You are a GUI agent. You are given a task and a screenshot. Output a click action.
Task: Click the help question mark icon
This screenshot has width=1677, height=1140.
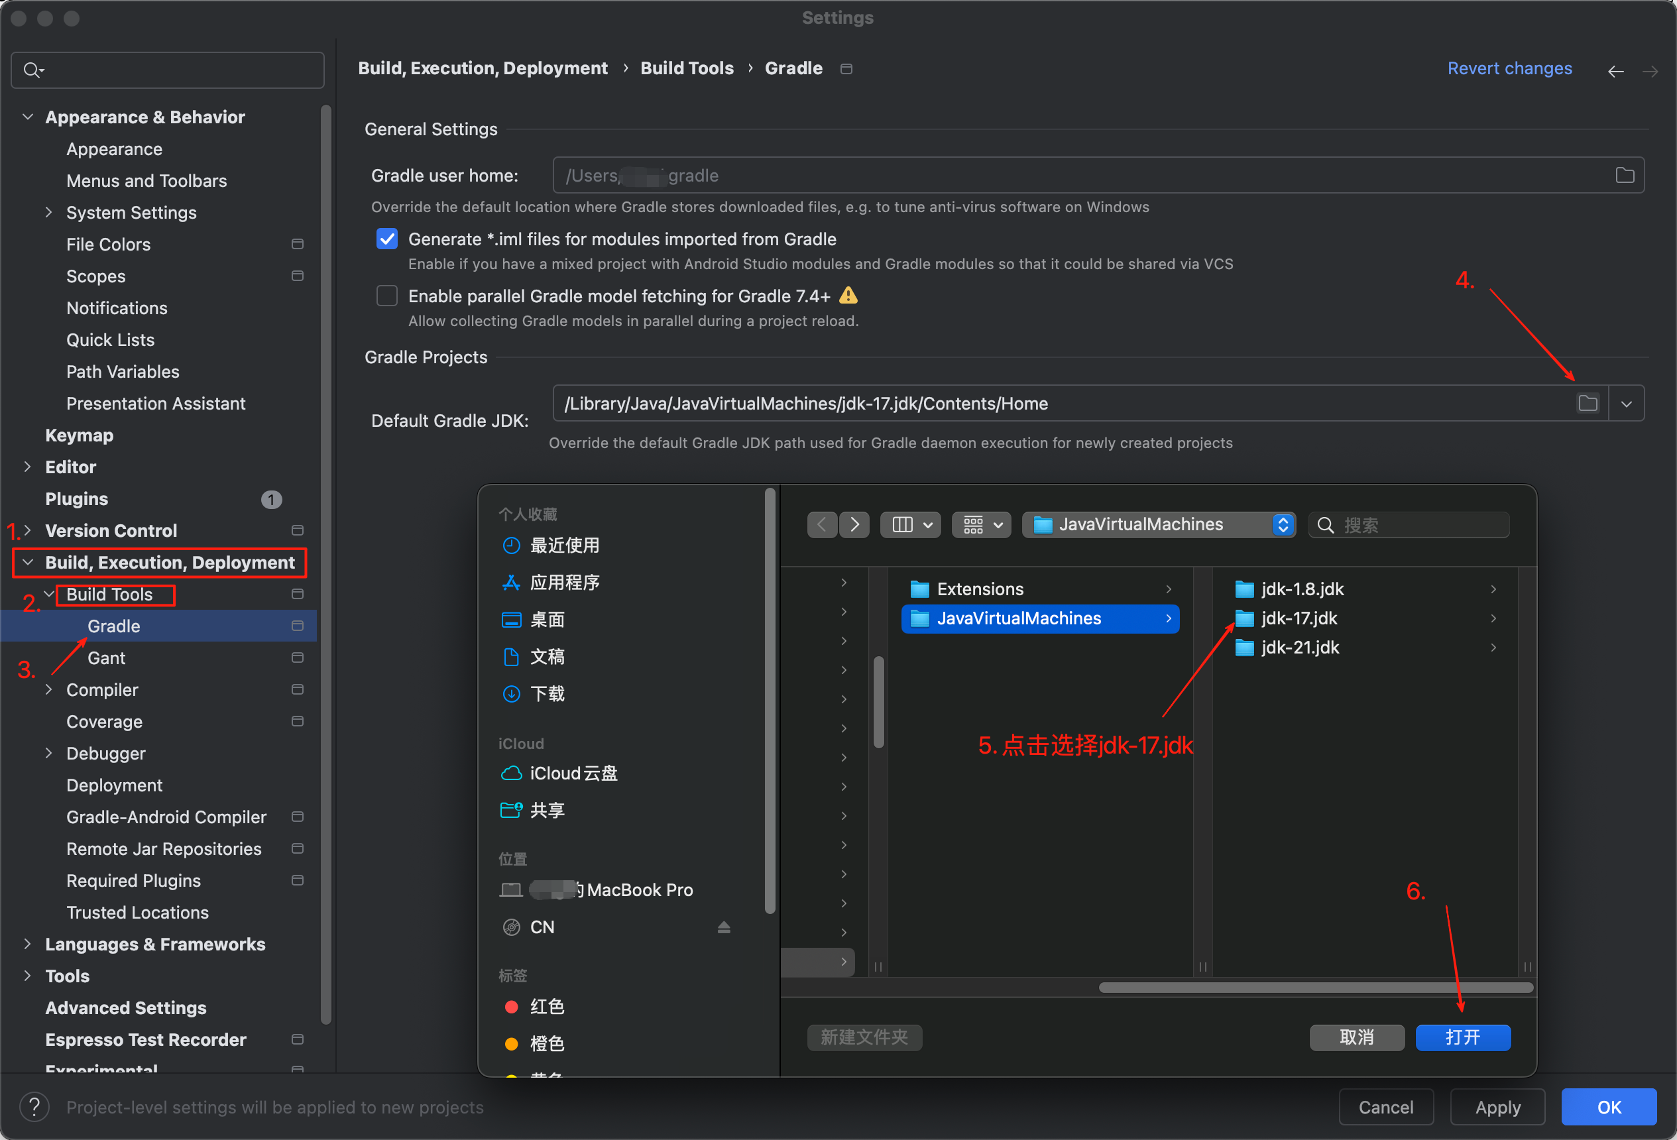click(x=34, y=1107)
